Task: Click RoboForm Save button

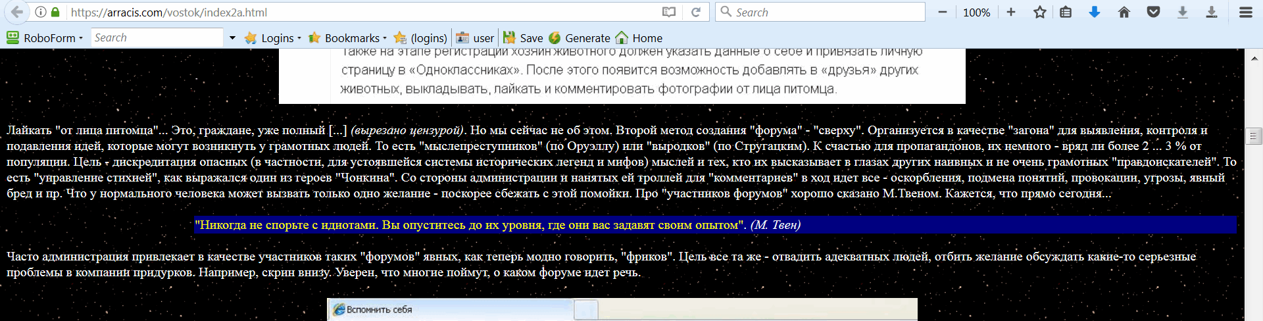Action: coord(523,38)
